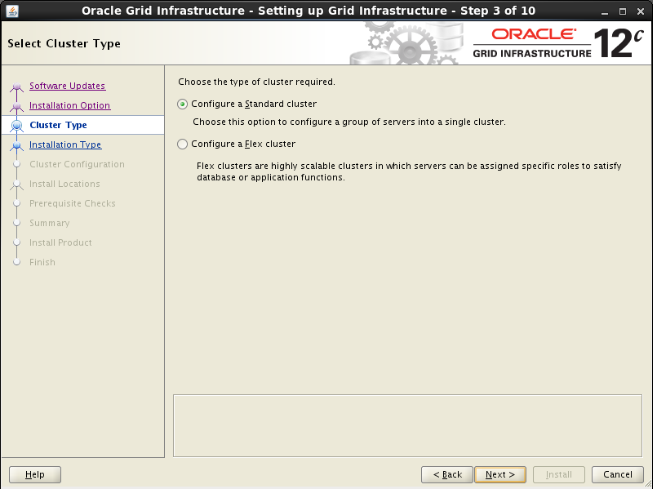
Task: Click the disabled Install Product step
Action: pos(60,242)
